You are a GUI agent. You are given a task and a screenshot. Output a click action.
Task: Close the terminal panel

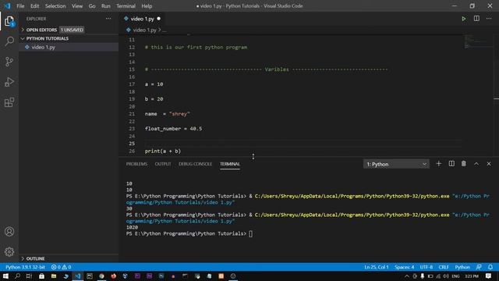click(489, 164)
